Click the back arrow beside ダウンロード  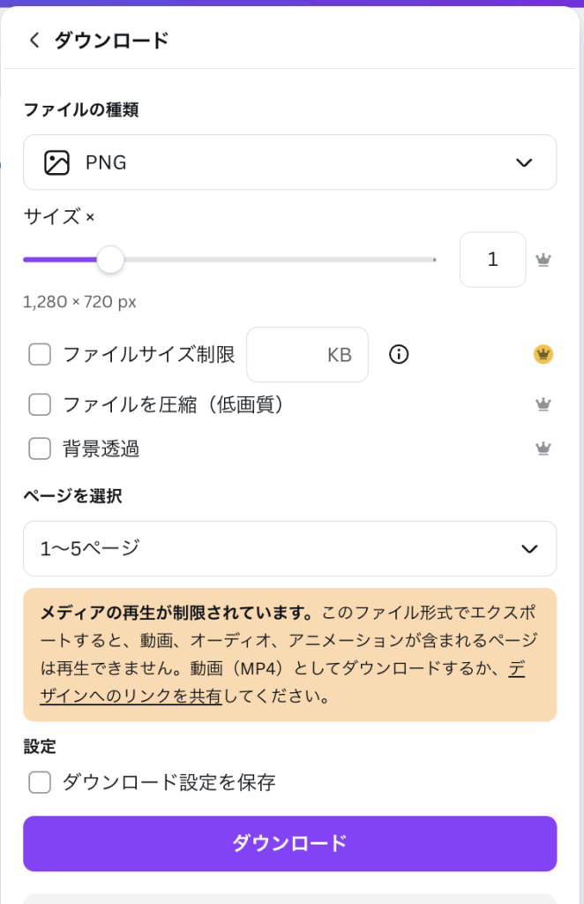click(34, 40)
